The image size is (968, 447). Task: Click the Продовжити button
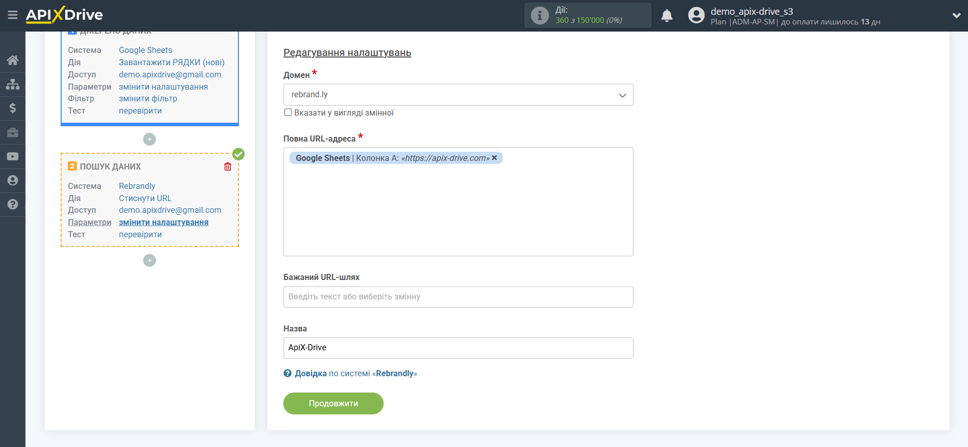coord(333,403)
